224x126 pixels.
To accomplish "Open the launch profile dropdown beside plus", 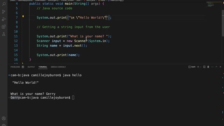I will pos(201,67).
